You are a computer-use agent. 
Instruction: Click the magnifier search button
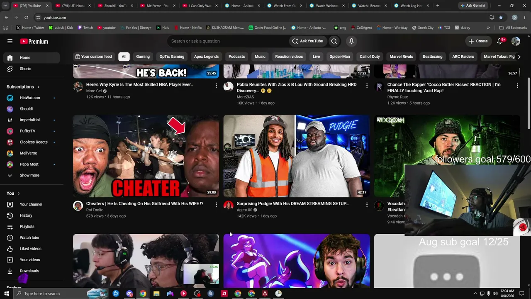point(334,41)
